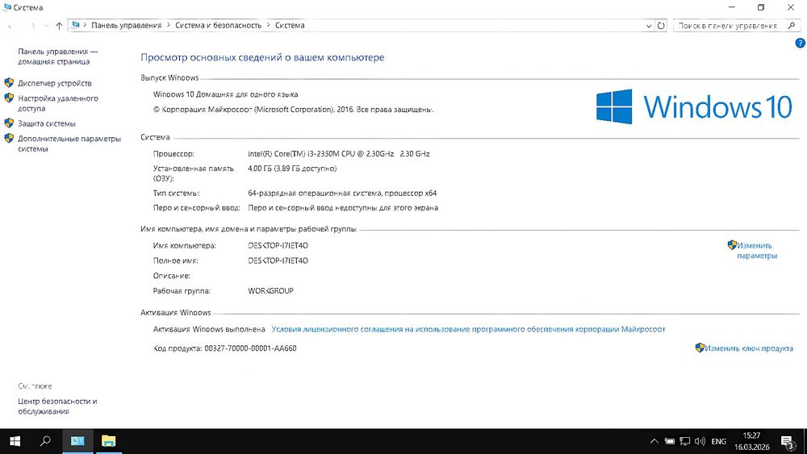
Task: Open the help question mark icon
Action: pyautogui.click(x=800, y=44)
